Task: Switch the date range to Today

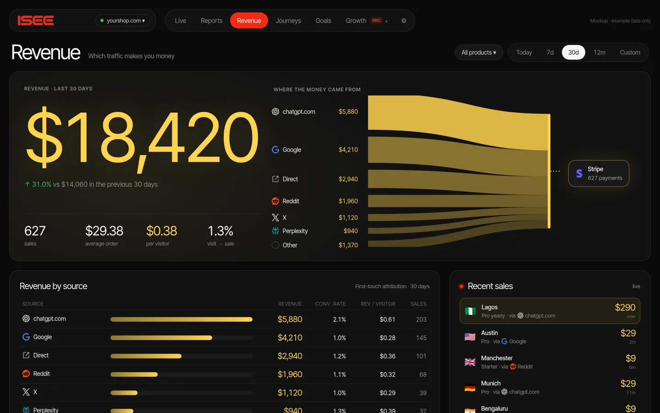Action: 524,52
